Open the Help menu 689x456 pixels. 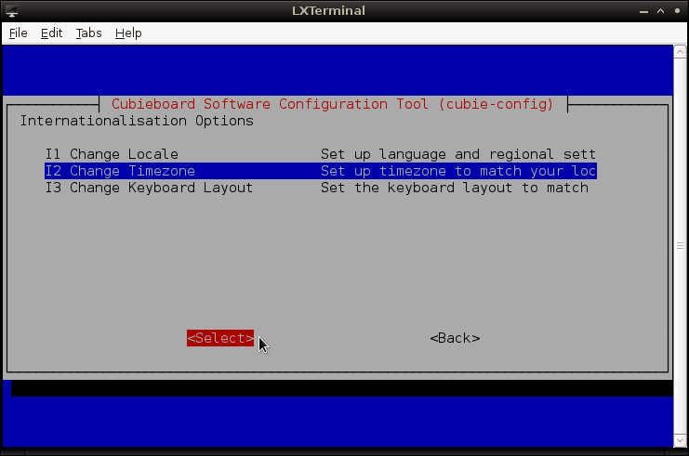pyautogui.click(x=128, y=33)
